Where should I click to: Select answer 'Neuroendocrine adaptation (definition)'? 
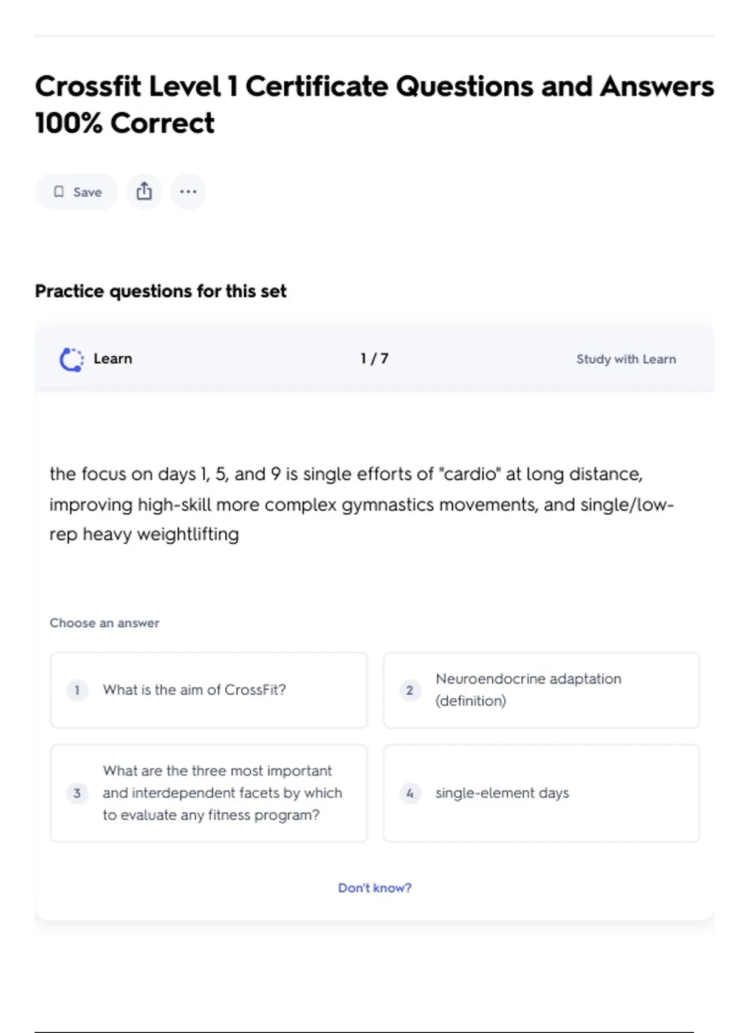pyautogui.click(x=541, y=690)
